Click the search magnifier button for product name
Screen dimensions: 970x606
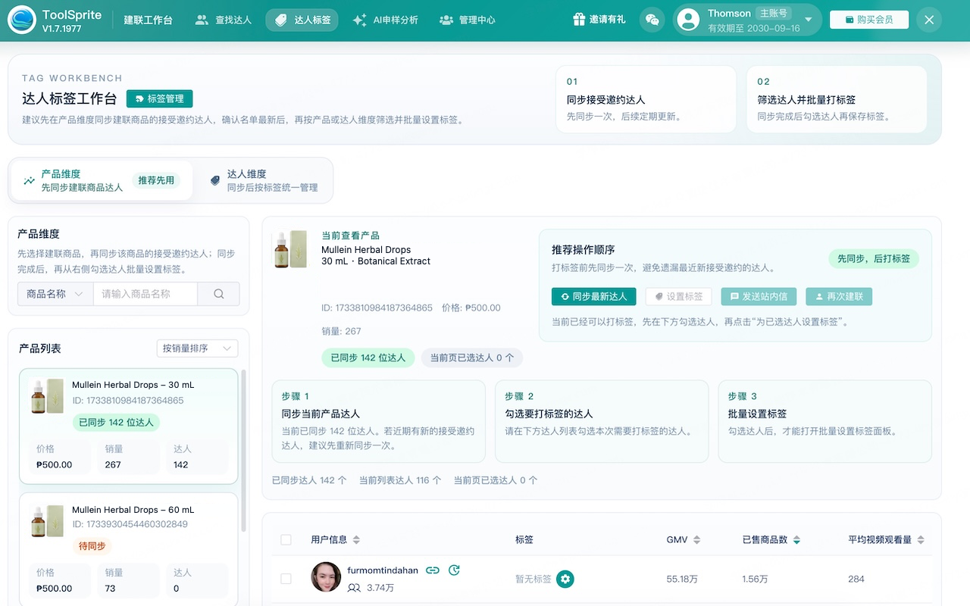click(x=218, y=294)
